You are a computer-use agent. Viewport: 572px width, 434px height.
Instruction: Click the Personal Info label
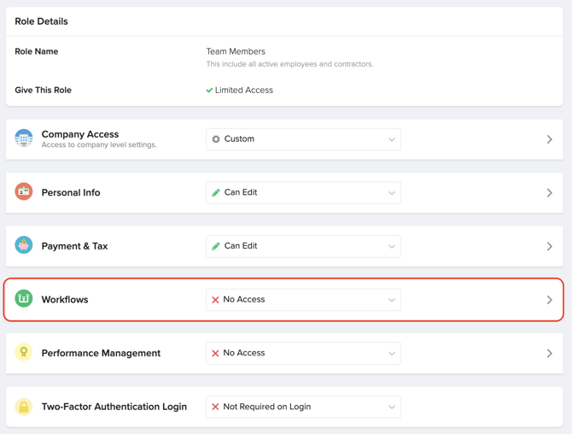71,192
